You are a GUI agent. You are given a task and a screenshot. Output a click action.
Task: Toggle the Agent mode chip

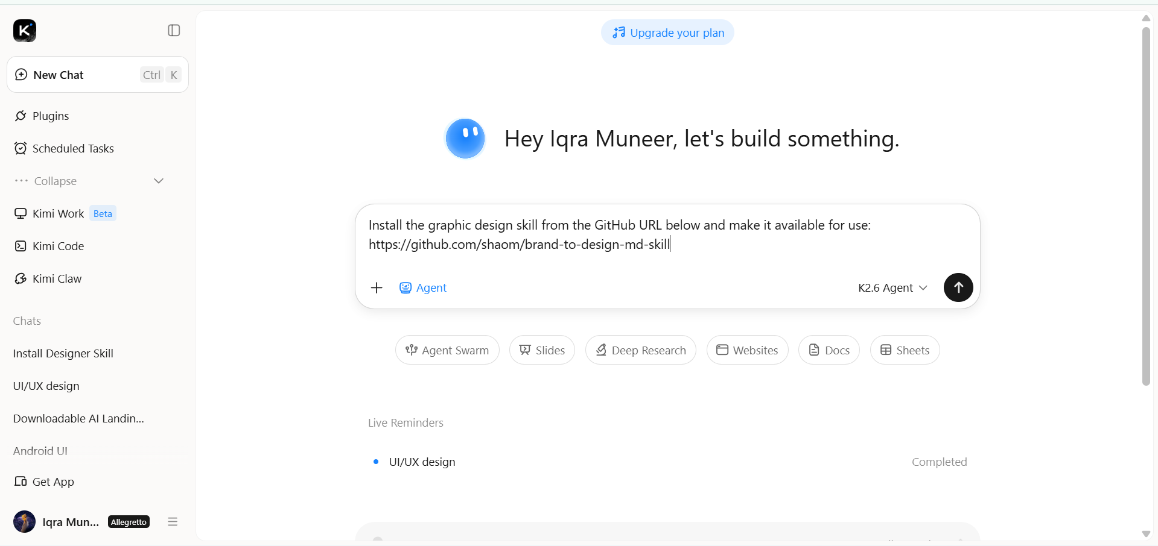coord(423,287)
